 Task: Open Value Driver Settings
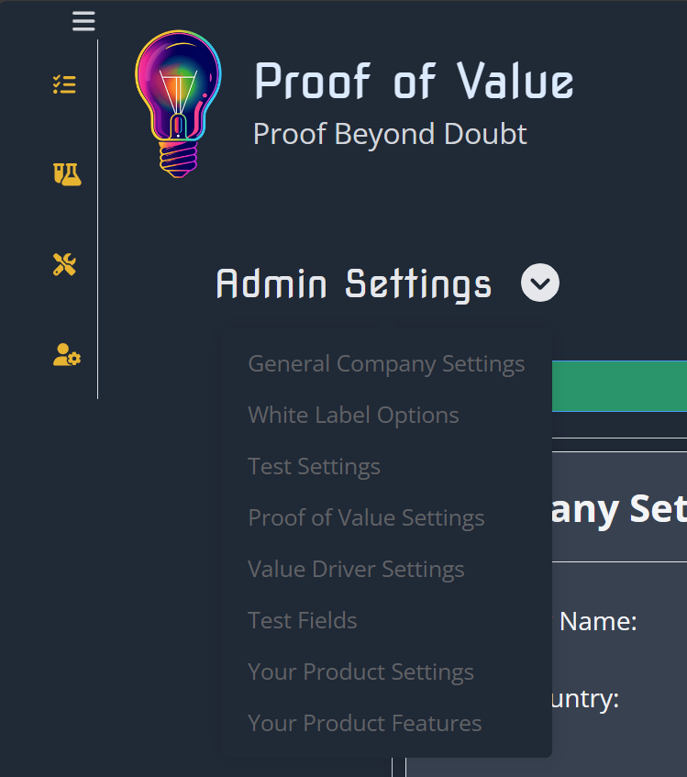[x=356, y=569]
